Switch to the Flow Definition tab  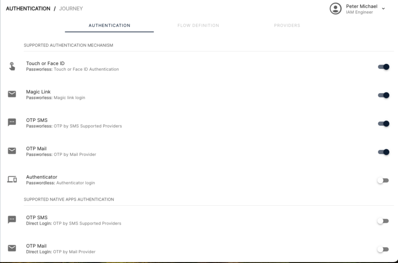[198, 25]
